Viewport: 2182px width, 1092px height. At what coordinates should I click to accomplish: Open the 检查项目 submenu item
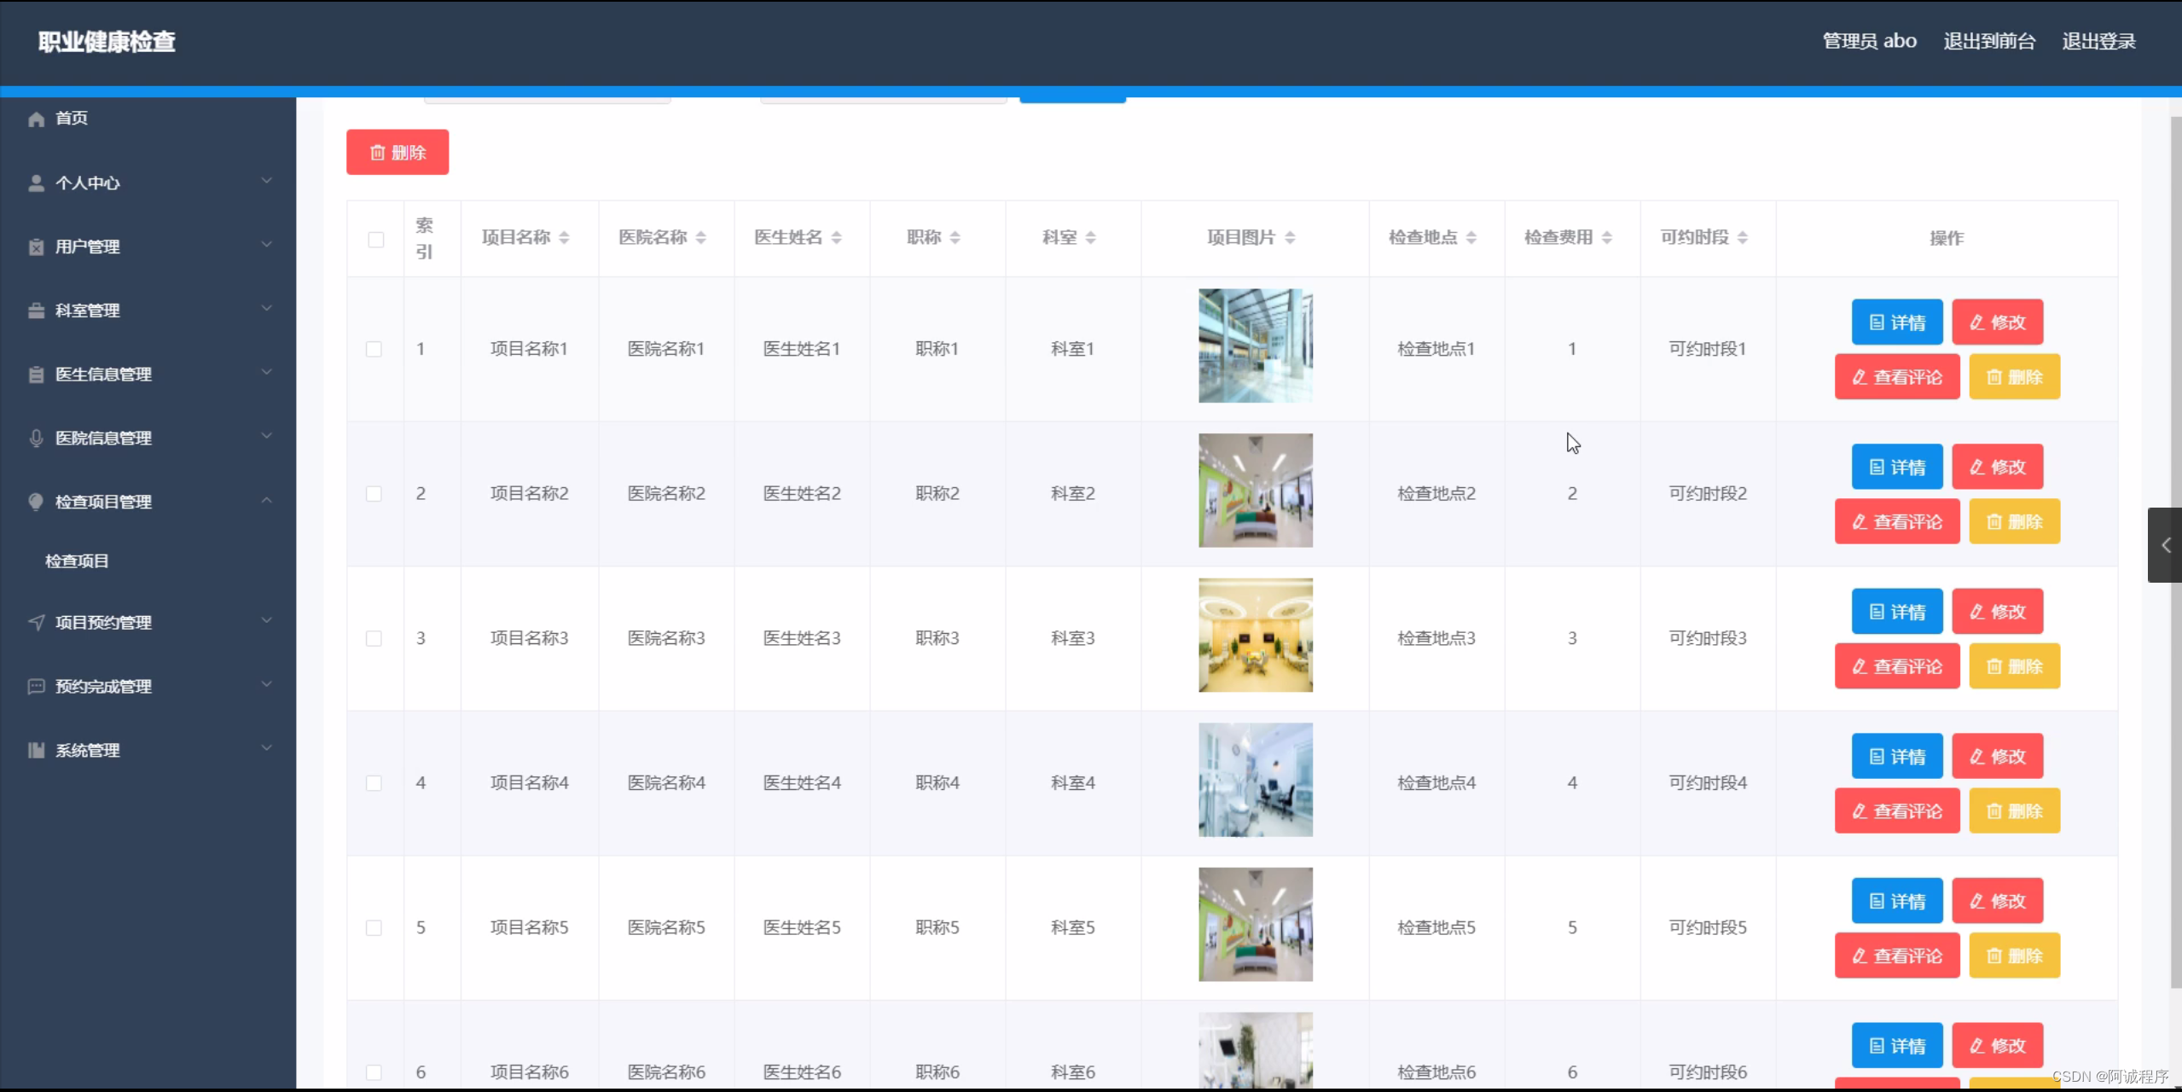(77, 561)
